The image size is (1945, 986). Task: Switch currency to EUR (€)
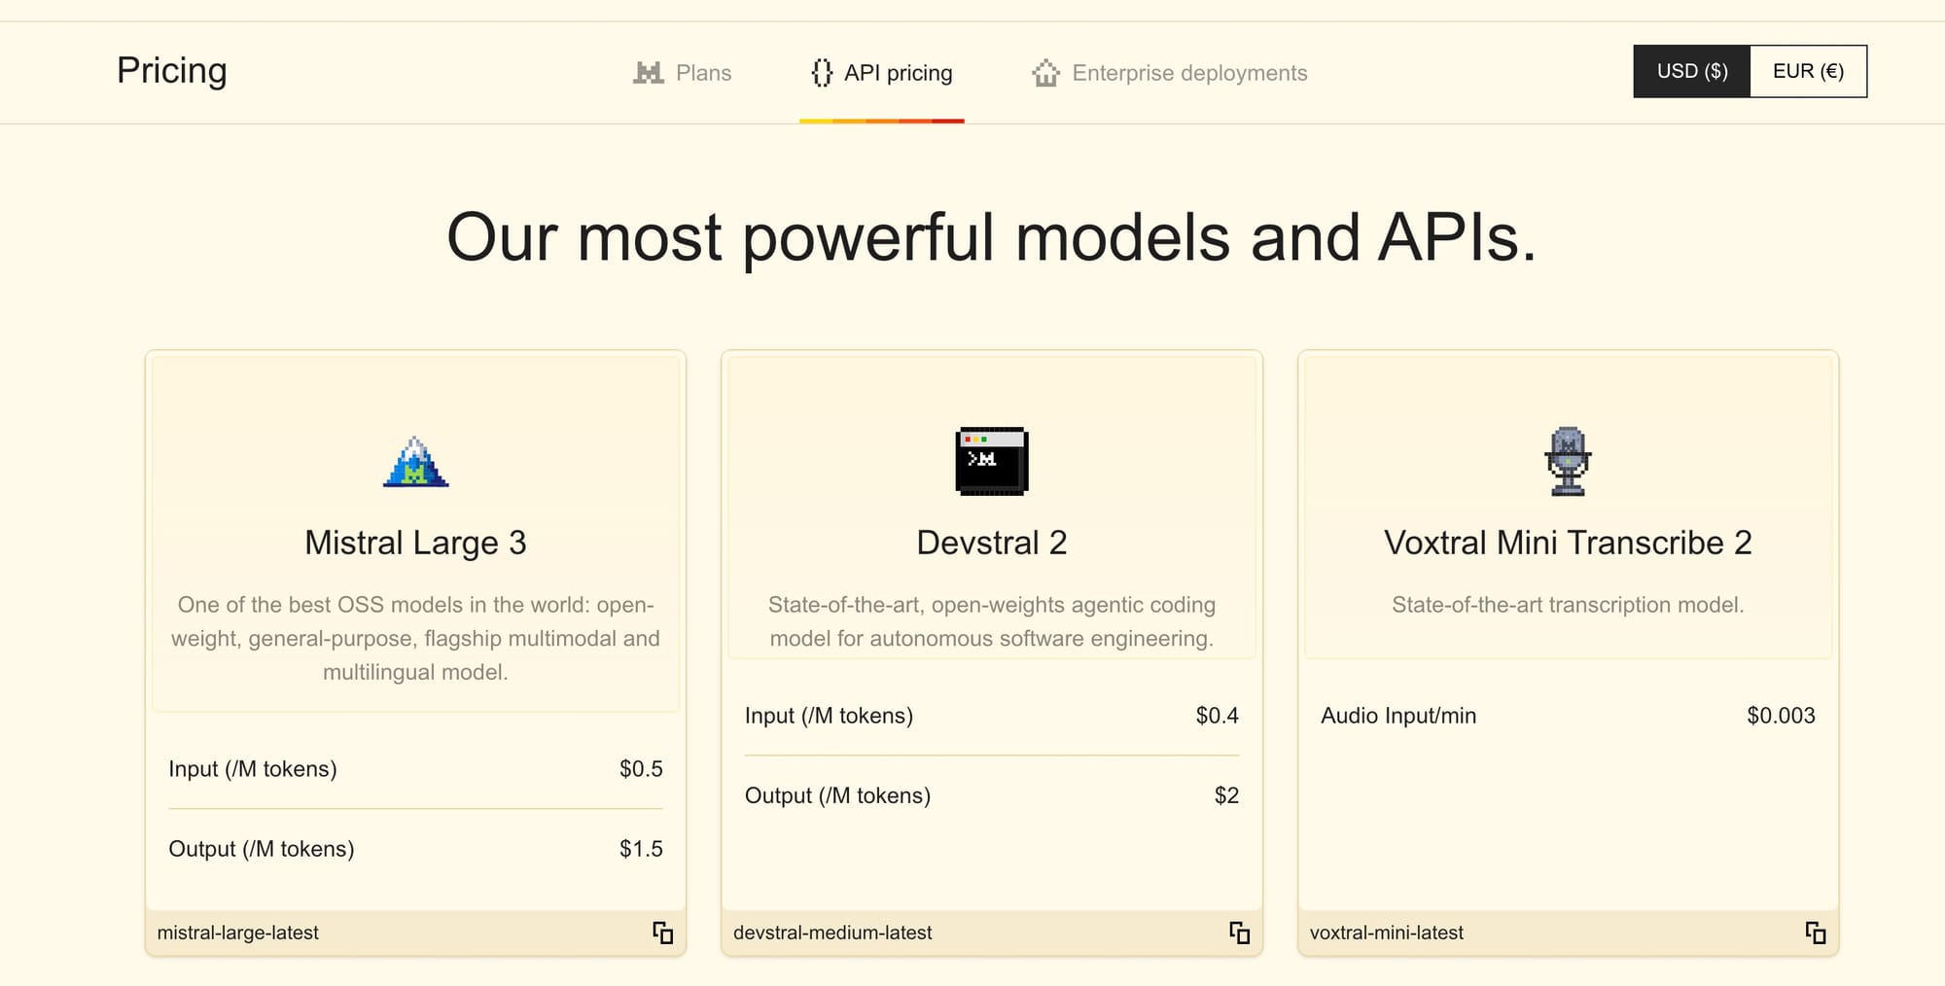(x=1808, y=71)
